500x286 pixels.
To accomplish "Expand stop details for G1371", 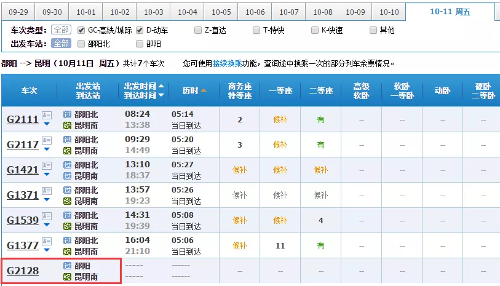I will click(47, 200).
